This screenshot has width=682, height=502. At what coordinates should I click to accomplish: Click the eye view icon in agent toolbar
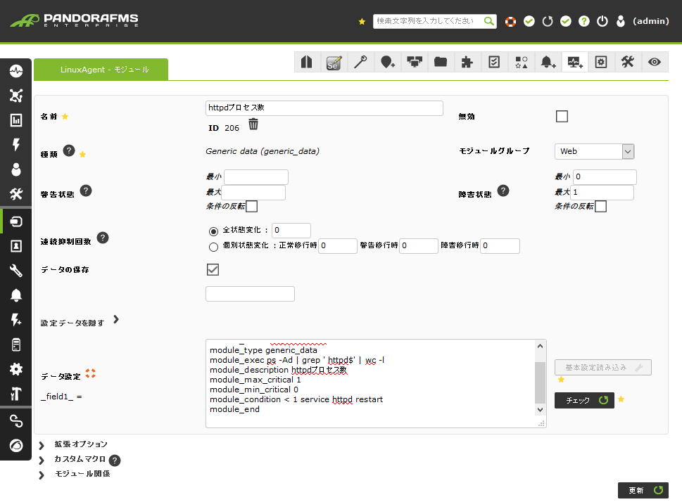655,63
